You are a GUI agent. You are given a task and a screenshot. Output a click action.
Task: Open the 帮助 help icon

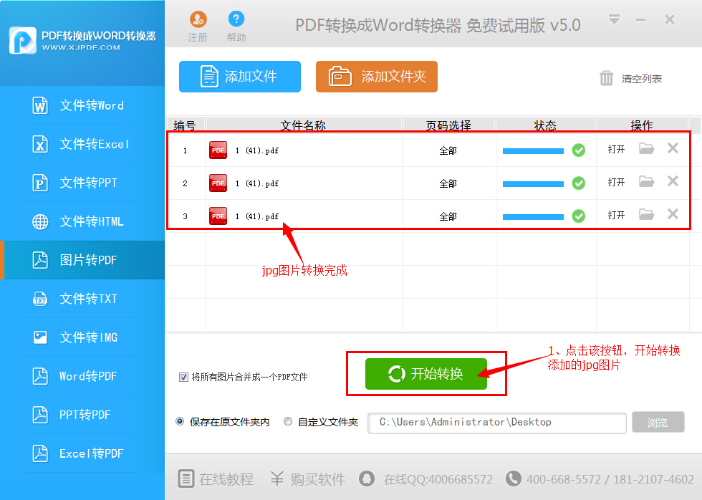coord(236,19)
